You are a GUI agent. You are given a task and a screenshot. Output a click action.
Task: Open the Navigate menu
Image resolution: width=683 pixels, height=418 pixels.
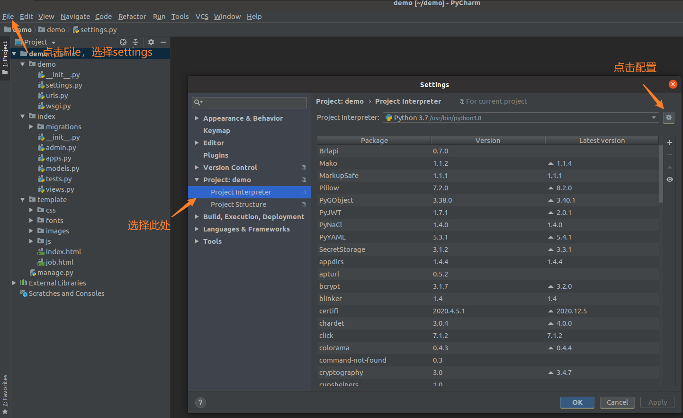point(75,17)
